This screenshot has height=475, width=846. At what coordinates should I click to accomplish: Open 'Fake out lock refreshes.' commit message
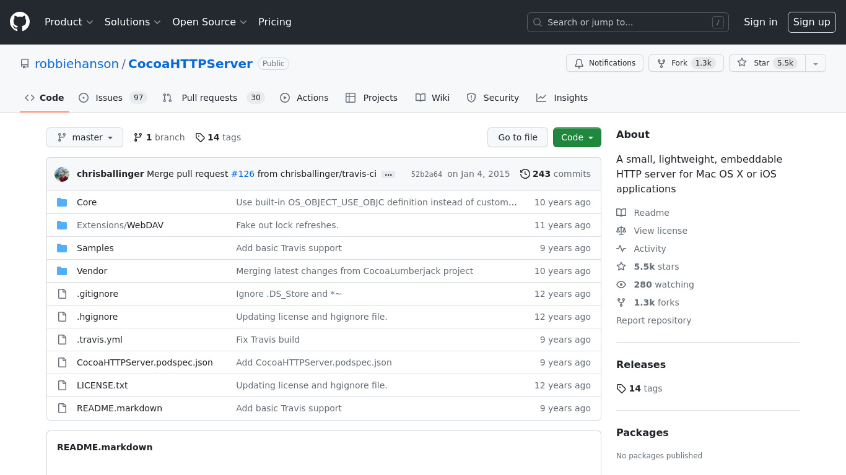point(287,225)
